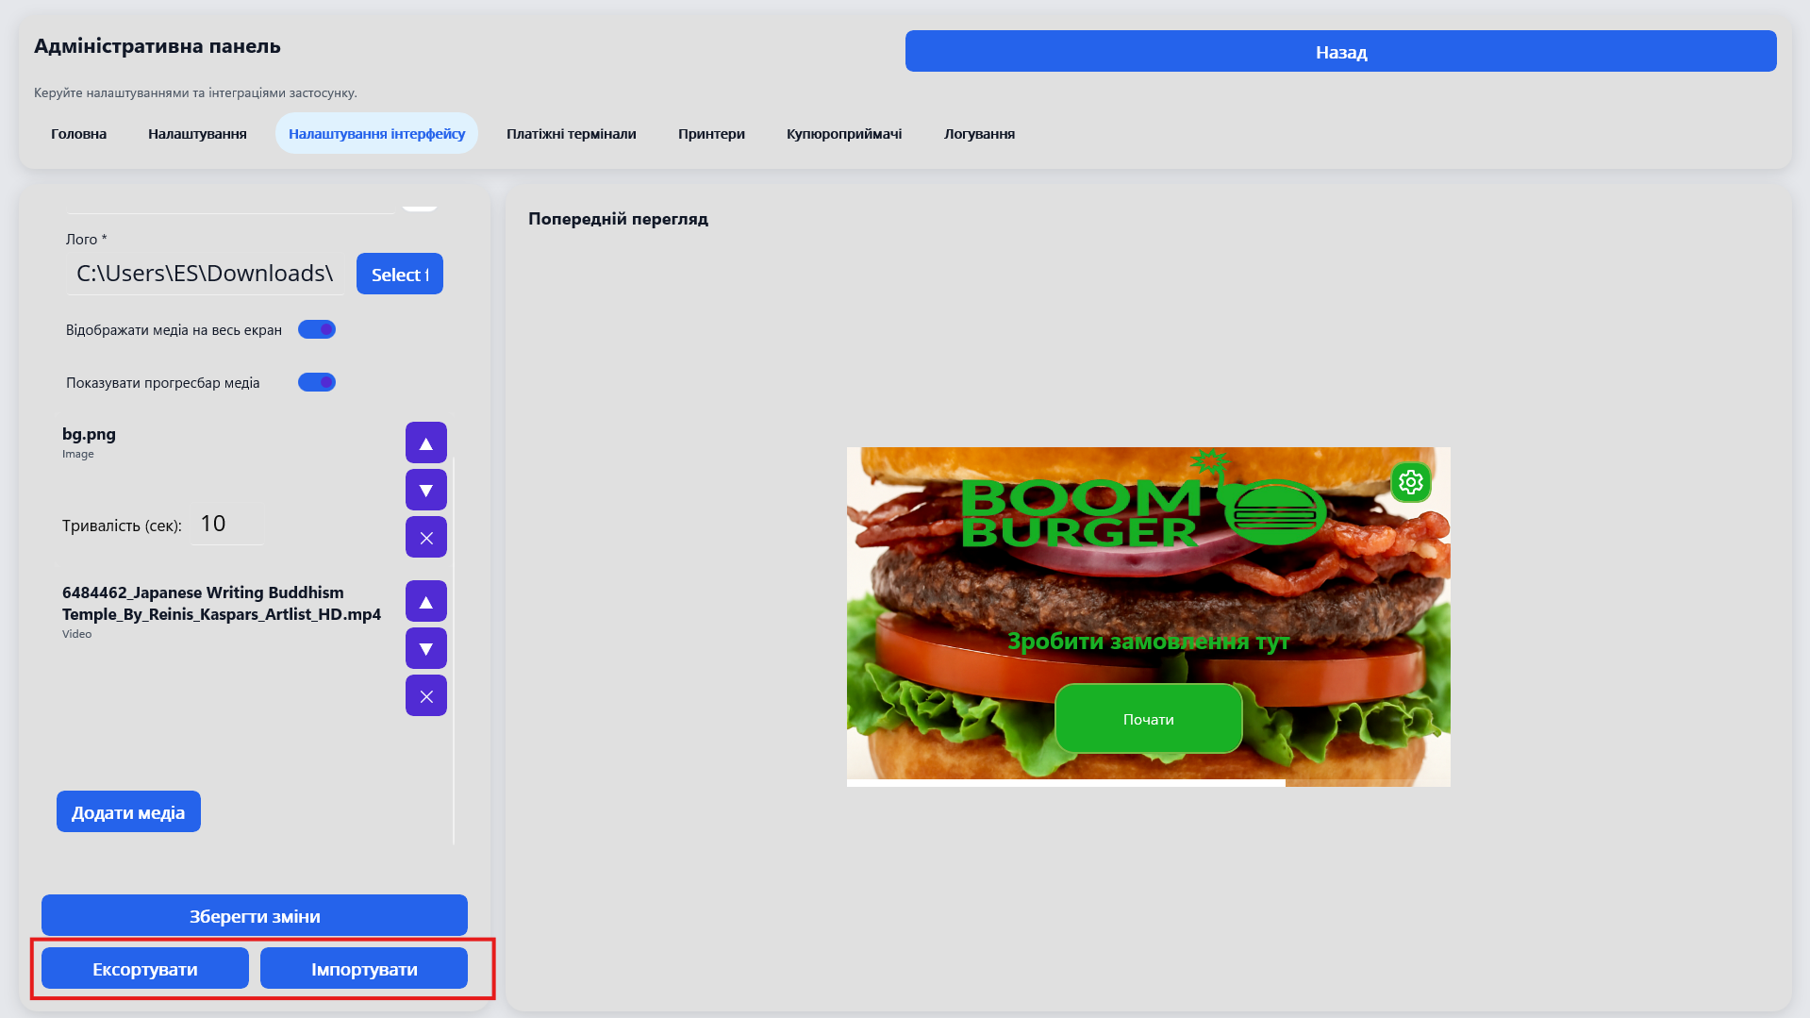Move bg.png up in media list

[425, 442]
